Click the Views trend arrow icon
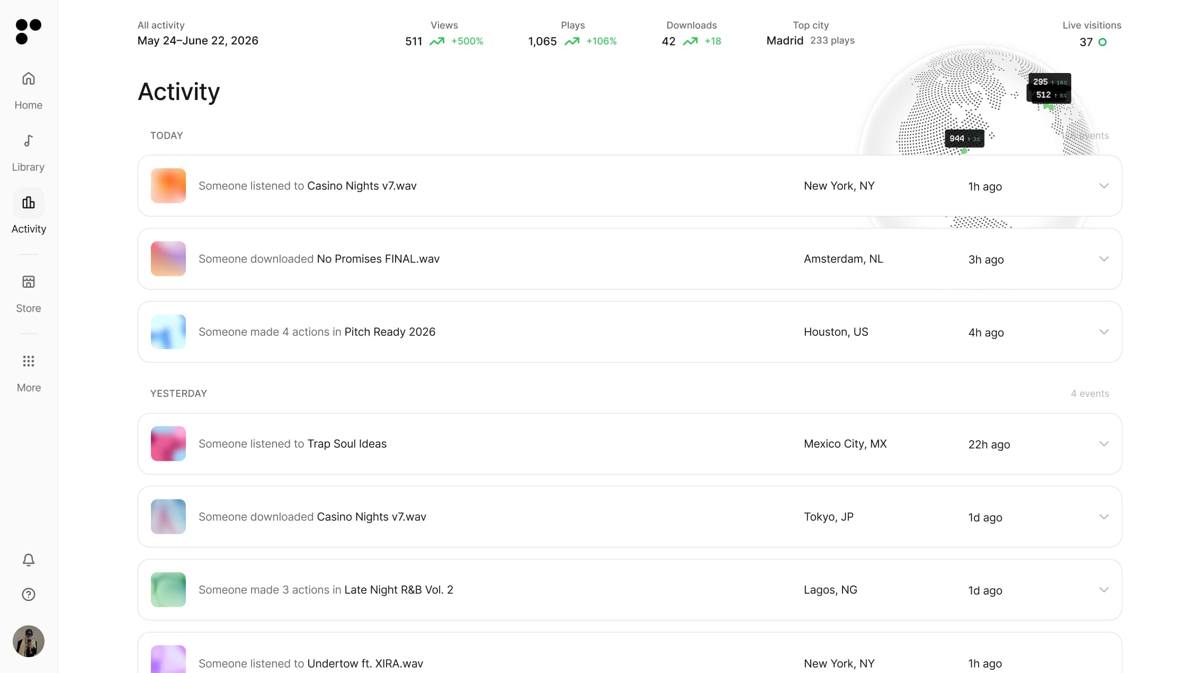Image resolution: width=1201 pixels, height=673 pixels. [x=437, y=41]
